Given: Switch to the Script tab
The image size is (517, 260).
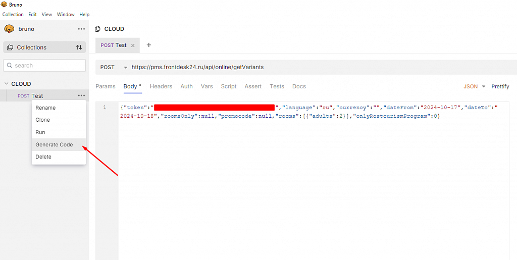Looking at the screenshot, I should [229, 86].
